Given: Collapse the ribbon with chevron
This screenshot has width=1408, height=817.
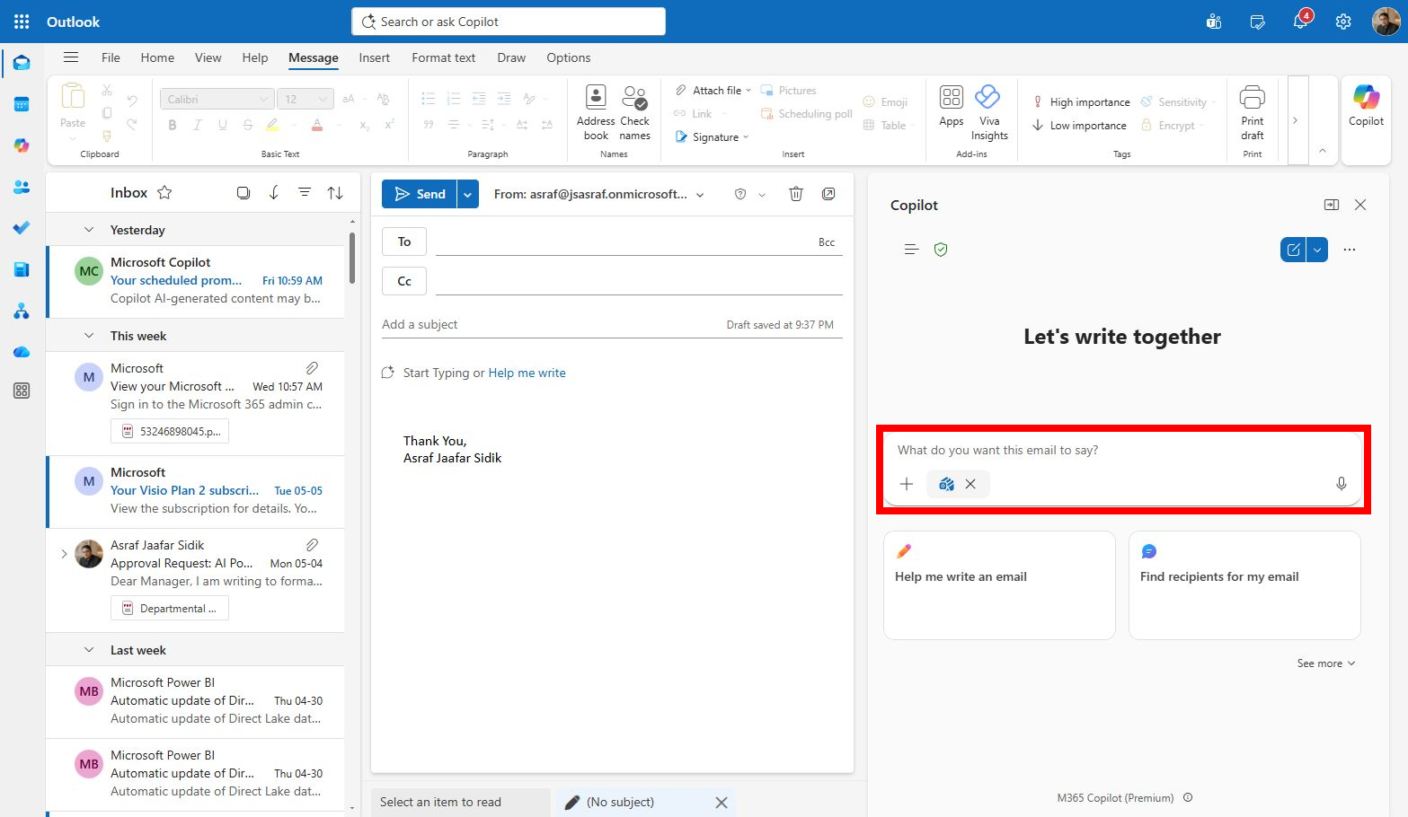Looking at the screenshot, I should (1323, 151).
